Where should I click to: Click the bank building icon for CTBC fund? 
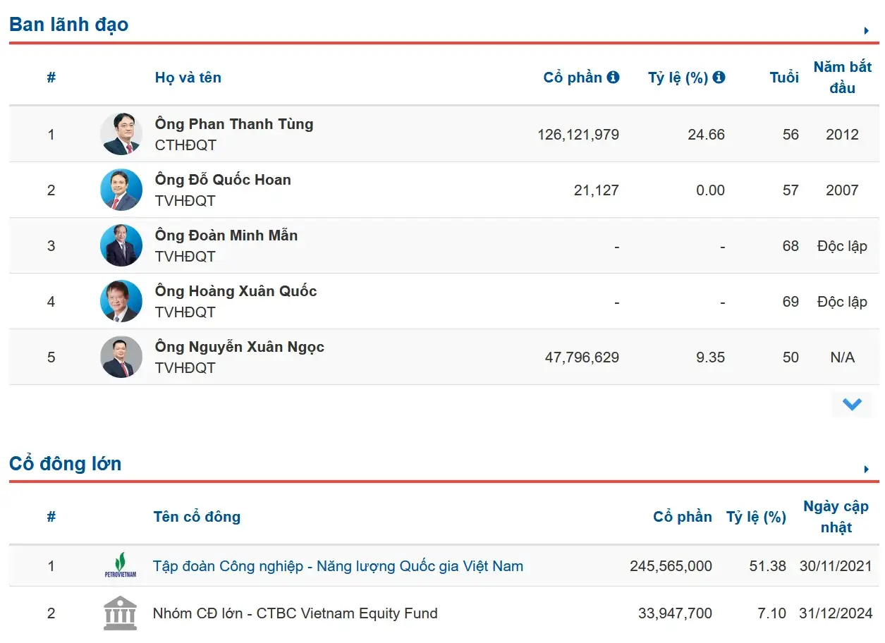tap(121, 613)
